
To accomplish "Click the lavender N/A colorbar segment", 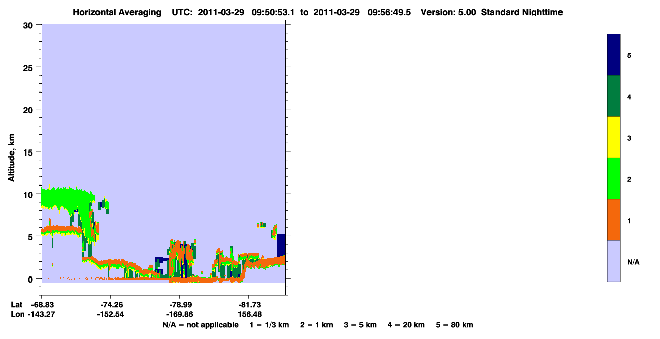I will (613, 261).
